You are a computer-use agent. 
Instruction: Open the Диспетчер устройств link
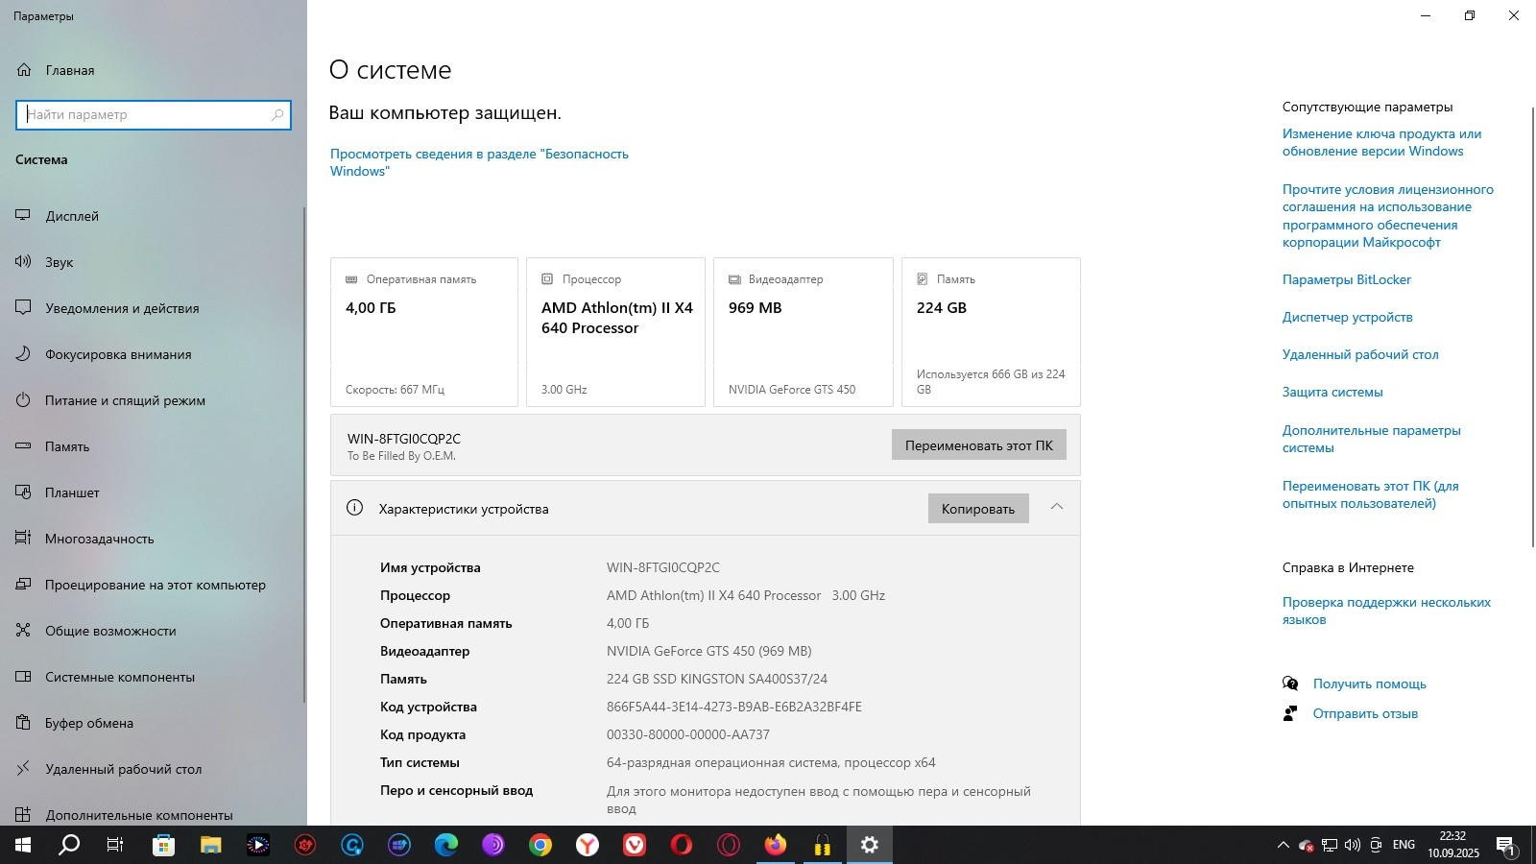(1347, 317)
